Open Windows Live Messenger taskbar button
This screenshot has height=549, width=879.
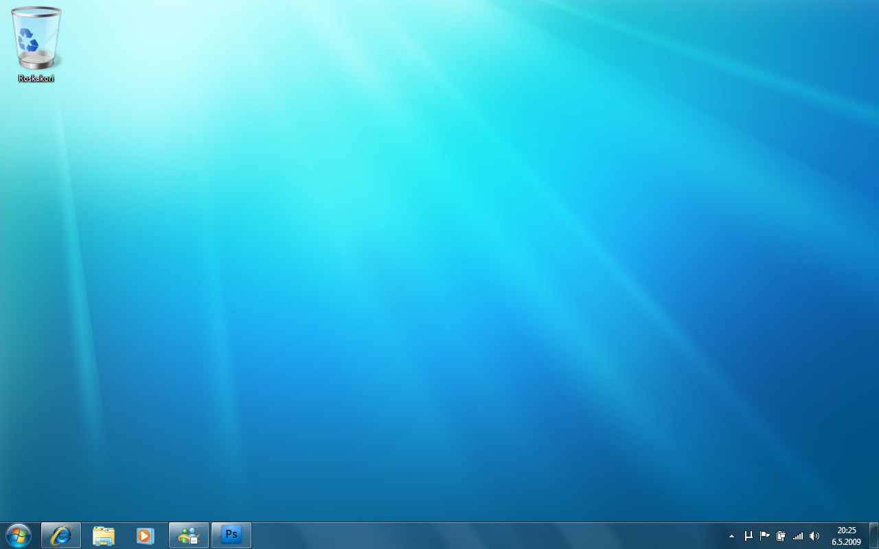click(189, 535)
